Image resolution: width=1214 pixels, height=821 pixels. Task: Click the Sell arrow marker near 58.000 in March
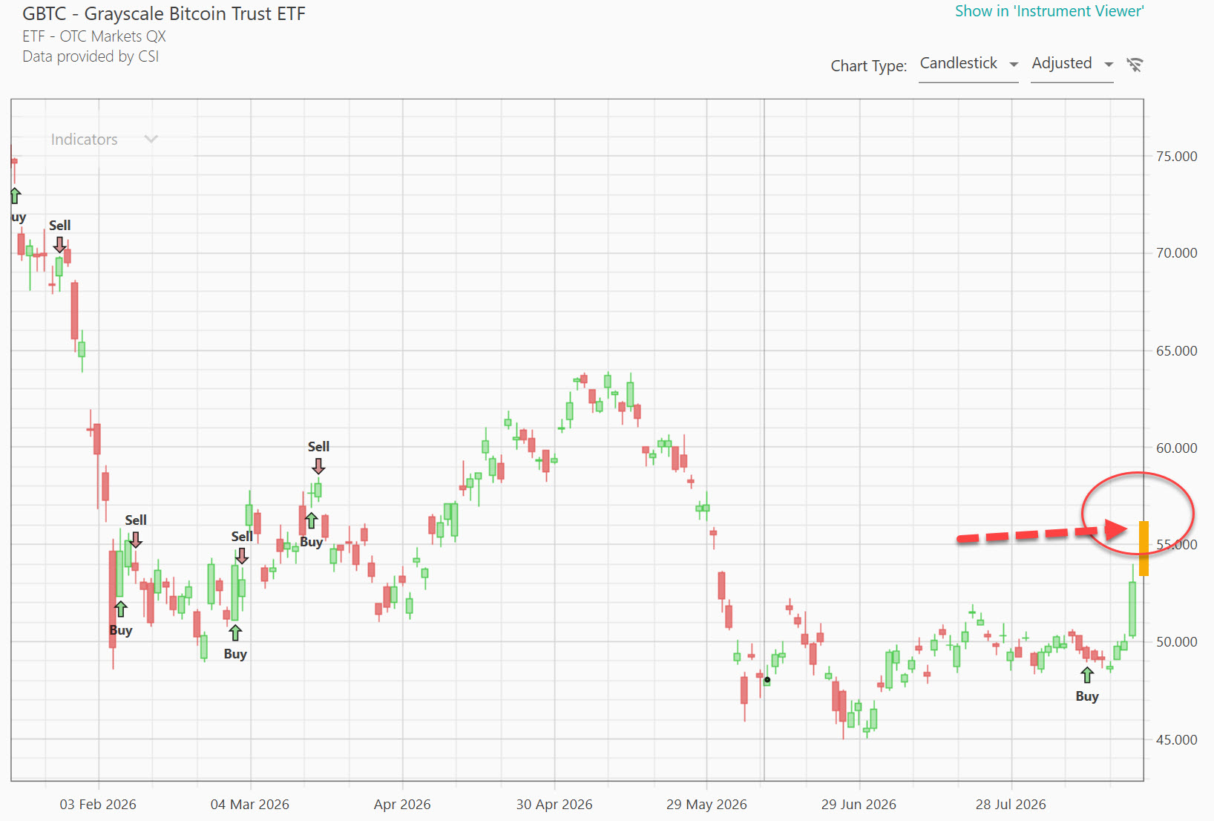coord(318,466)
